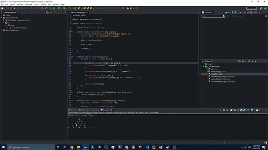
Task: Toggle Hide Non-Public Members in Outline
Action: (252, 61)
